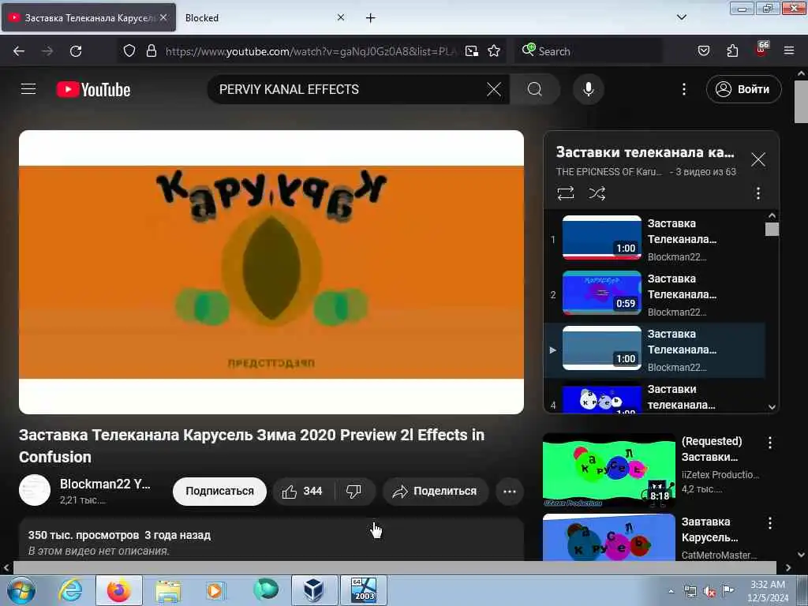Screen dimensions: 808x606
Task: Go to the YouTube home logo
Action: pyautogui.click(x=93, y=89)
